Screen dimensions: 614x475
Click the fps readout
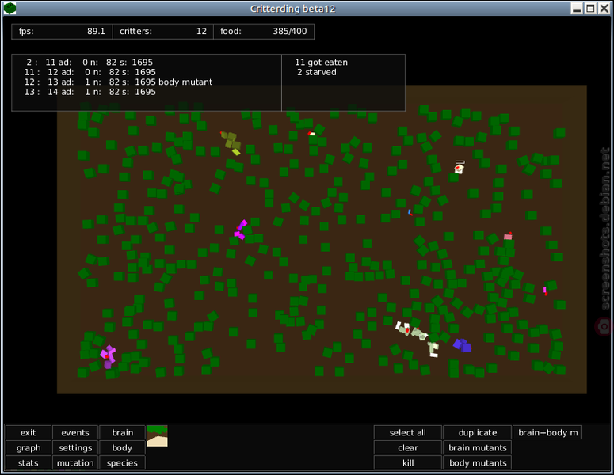coord(62,32)
